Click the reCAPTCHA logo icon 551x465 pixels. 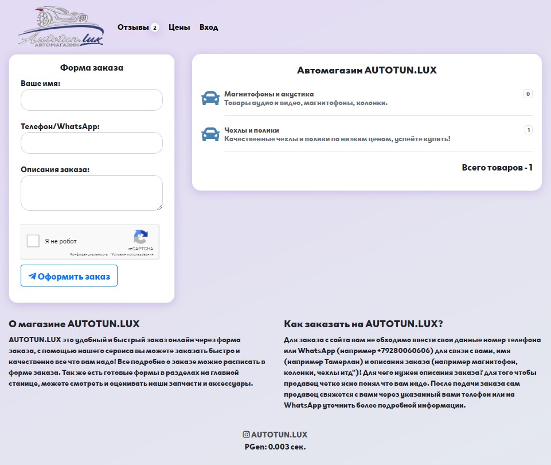pos(140,238)
